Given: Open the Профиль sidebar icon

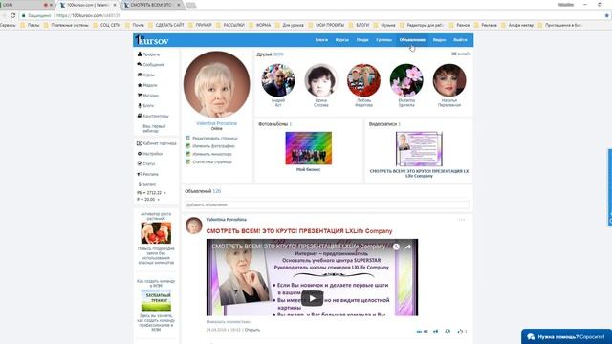Looking at the screenshot, I should coord(140,54).
